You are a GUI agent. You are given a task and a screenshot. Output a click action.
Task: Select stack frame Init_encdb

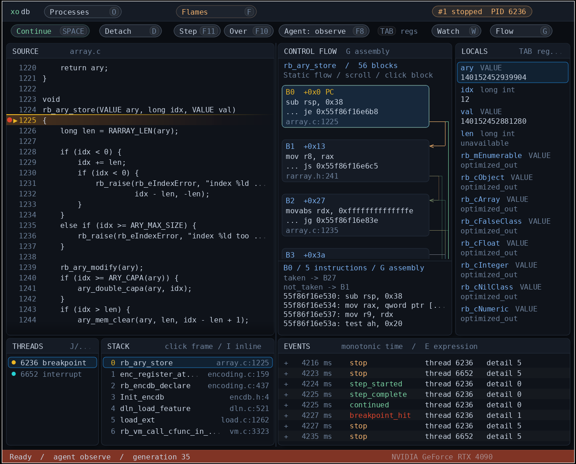pyautogui.click(x=188, y=397)
